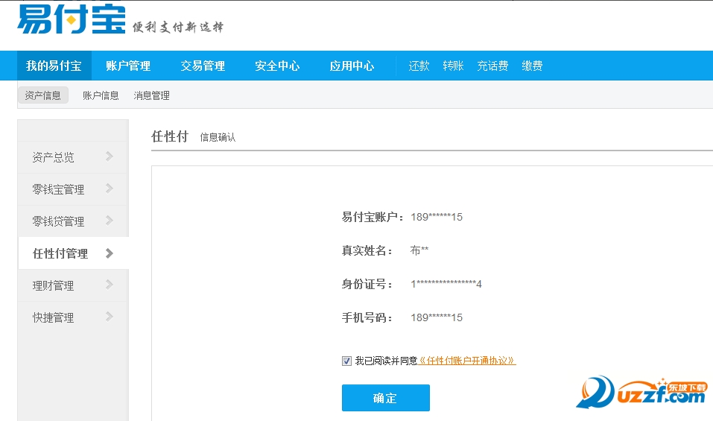
Task: Open 我的易付宝 tab
Action: point(54,66)
